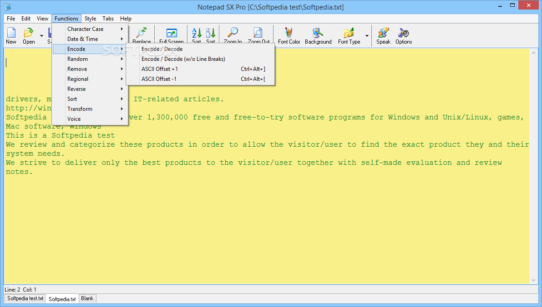The width and height of the screenshot is (542, 307).
Task: Choose Encode / Decode
Action: pos(200,49)
